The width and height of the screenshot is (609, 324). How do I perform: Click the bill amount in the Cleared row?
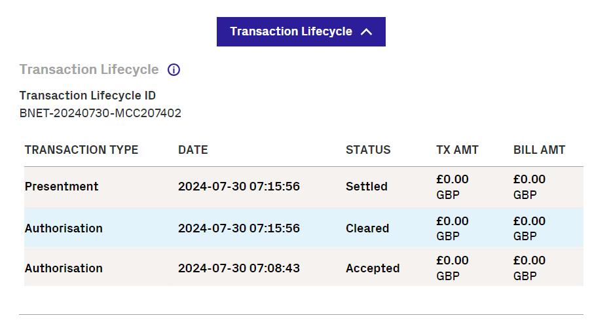pos(529,228)
